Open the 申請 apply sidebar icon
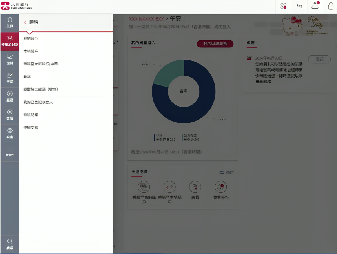This screenshot has width=337, height=254. pos(10,78)
